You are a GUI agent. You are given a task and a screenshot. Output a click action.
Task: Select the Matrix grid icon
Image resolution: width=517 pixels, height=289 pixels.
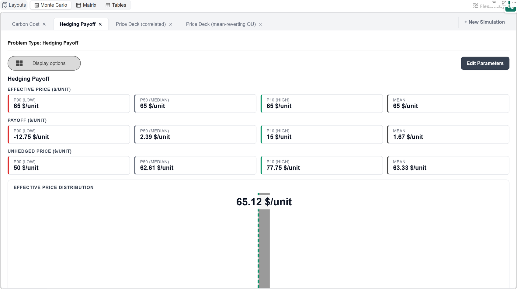click(78, 5)
